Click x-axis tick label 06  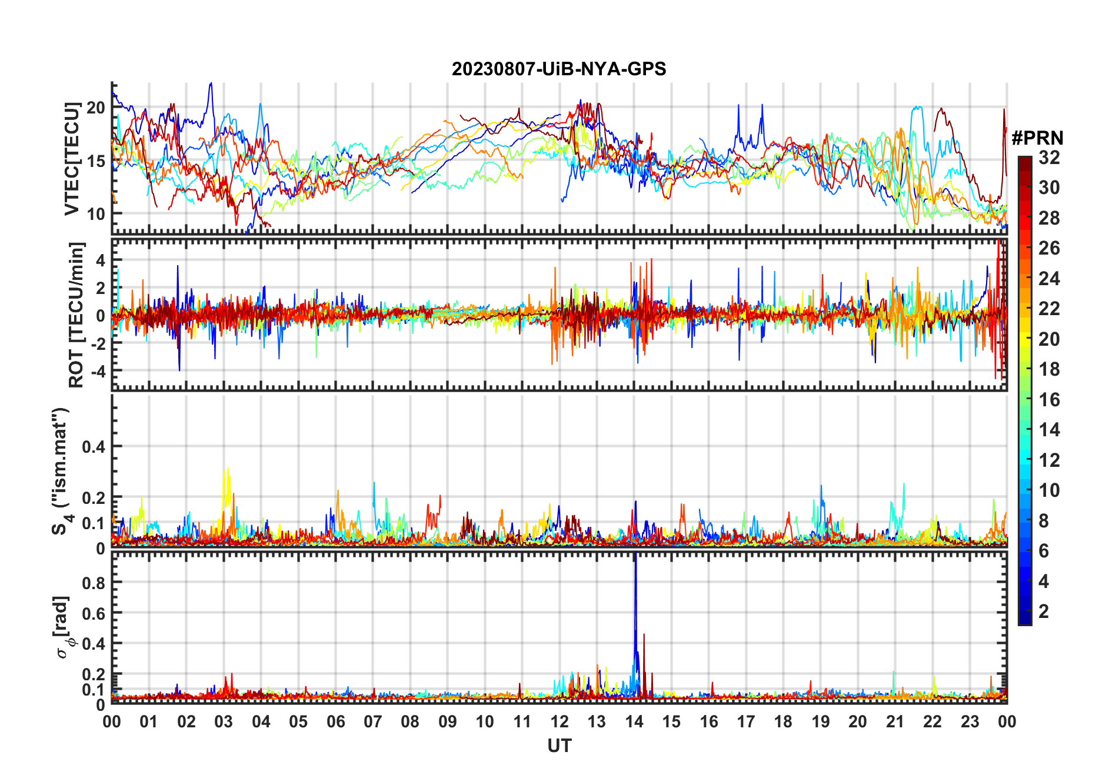[336, 721]
